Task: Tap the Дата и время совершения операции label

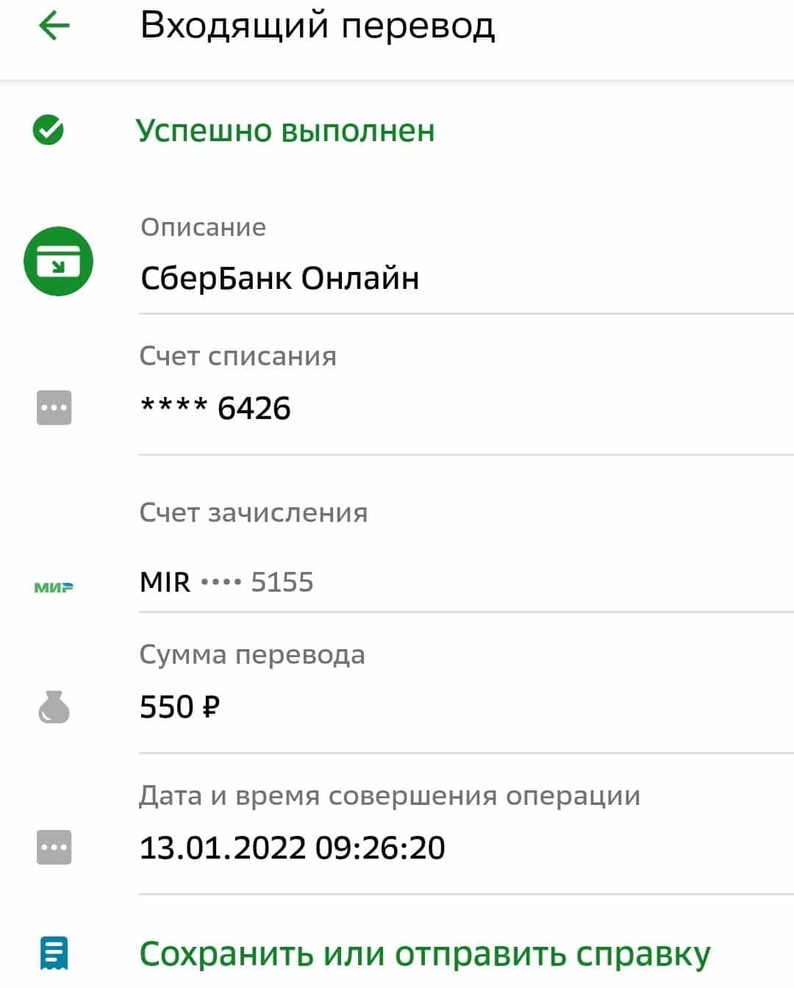Action: [x=390, y=796]
